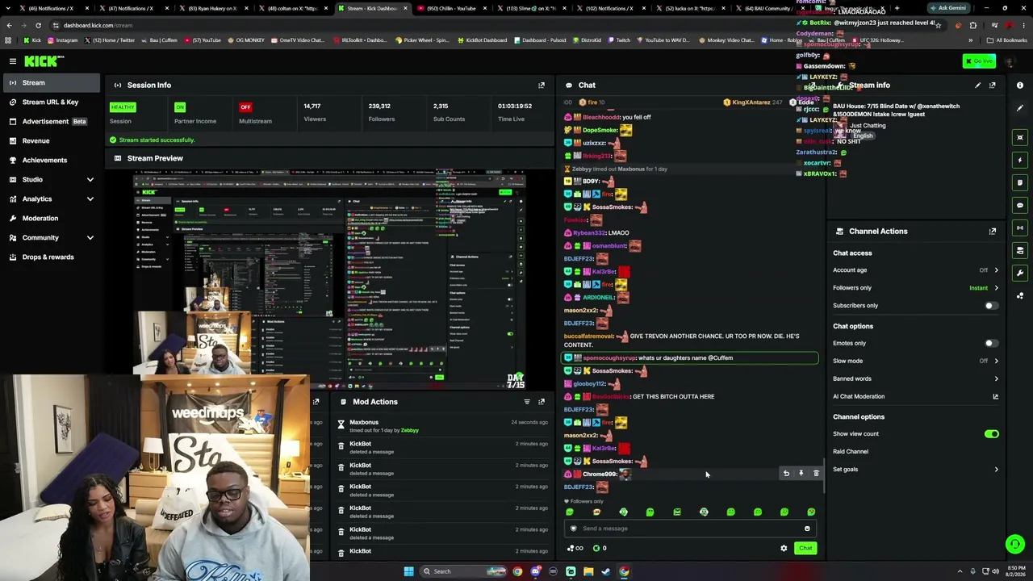Pop out the Session Info panel
Viewport: 1033px width, 581px height.
[542, 85]
